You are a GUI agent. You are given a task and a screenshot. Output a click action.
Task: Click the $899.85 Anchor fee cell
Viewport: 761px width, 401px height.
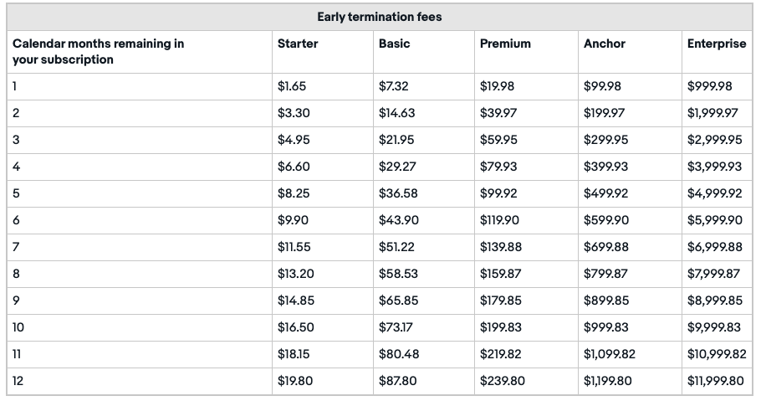[x=606, y=301]
